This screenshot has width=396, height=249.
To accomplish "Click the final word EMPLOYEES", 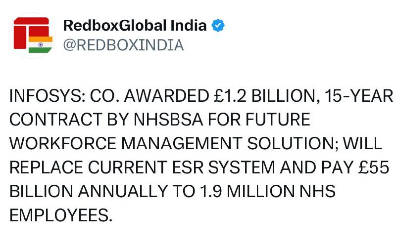I will (60, 215).
